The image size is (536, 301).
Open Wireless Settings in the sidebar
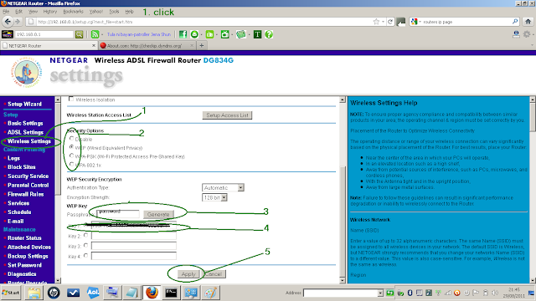[29, 141]
